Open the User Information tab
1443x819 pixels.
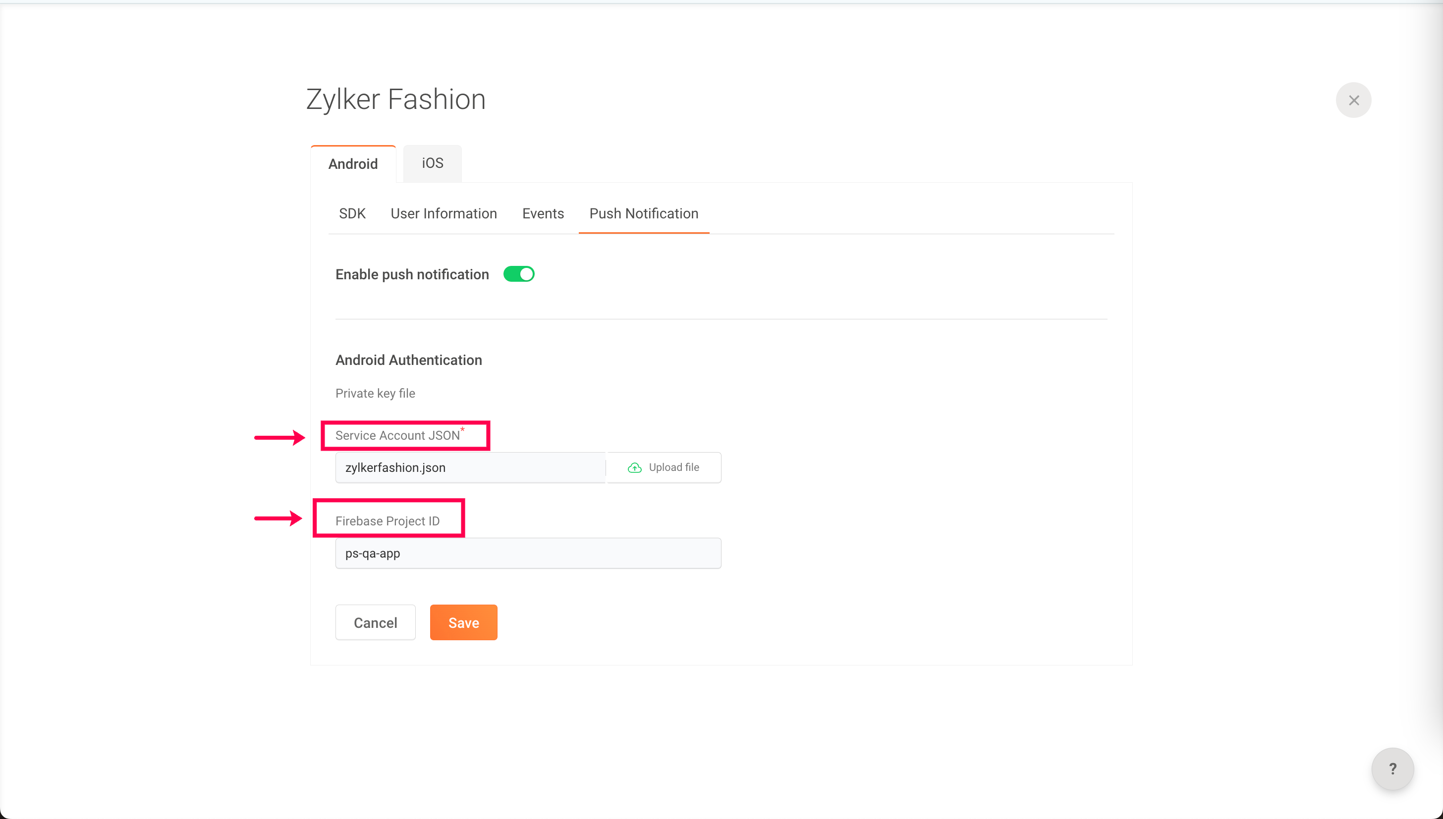(444, 214)
